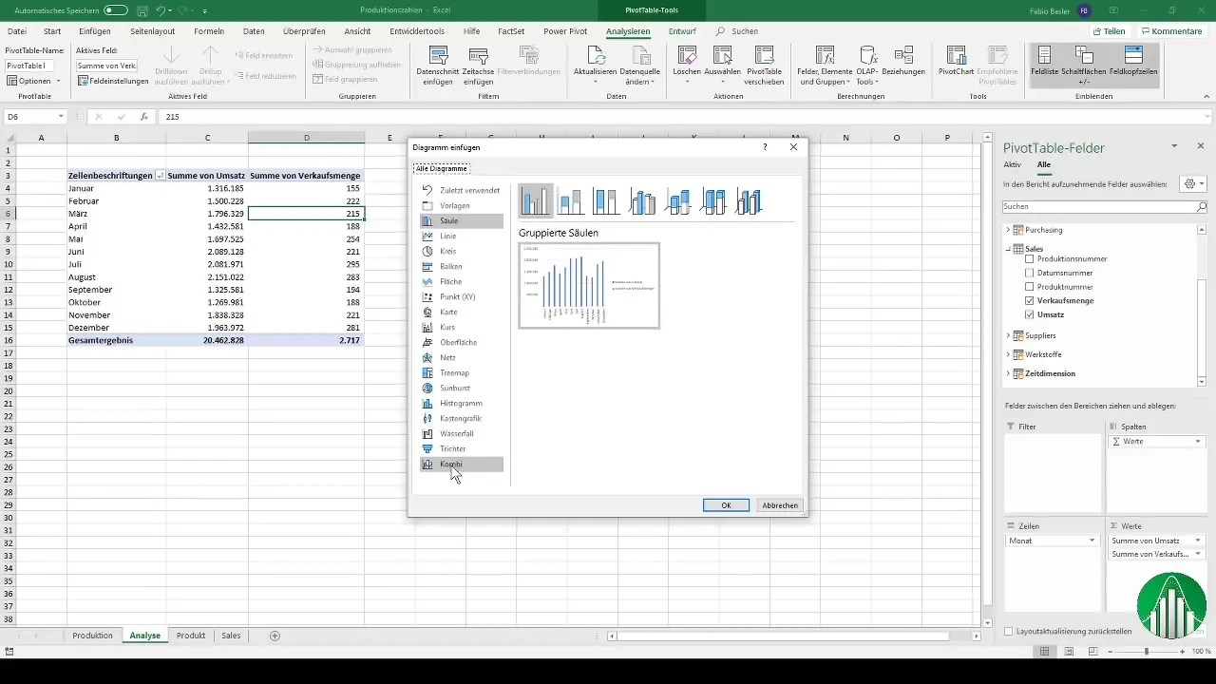Select the Wasserfall chart type
This screenshot has width=1216, height=684.
461,433
